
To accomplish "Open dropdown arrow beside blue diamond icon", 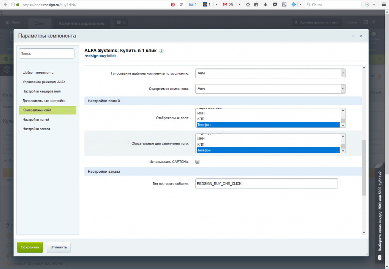I will pyautogui.click(x=300, y=5).
